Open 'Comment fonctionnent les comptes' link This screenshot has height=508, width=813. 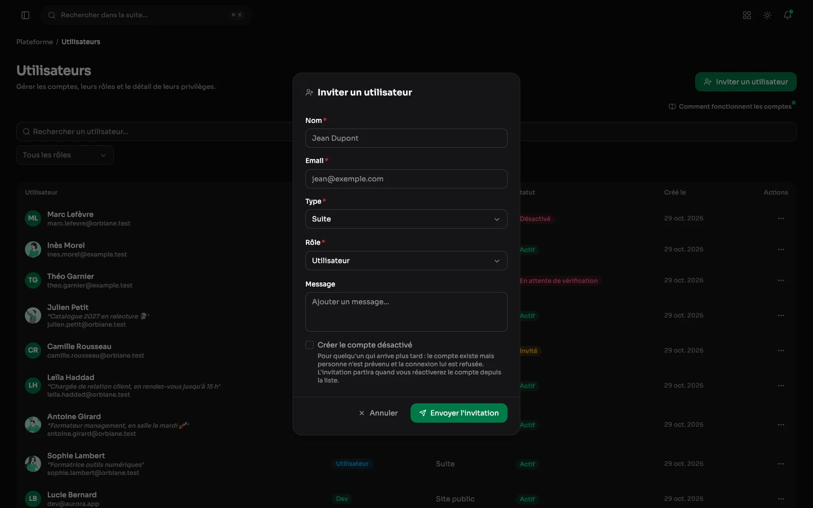click(730, 107)
